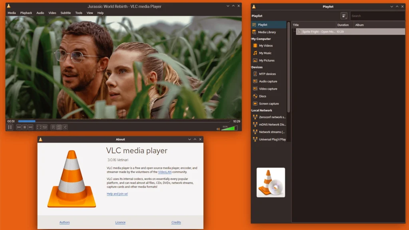This screenshot has height=230, width=409.
Task: Open extended settings equalizer panel
Action: click(x=45, y=127)
